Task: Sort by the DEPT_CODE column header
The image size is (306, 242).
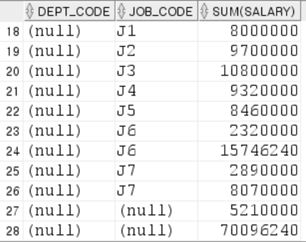Action: (69, 11)
